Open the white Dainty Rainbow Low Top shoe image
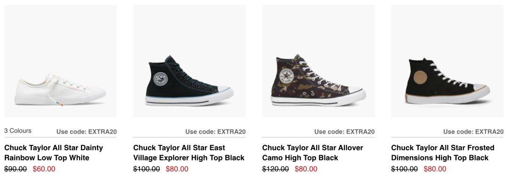Viewport: 509px width, 184px height. pyautogui.click(x=60, y=61)
